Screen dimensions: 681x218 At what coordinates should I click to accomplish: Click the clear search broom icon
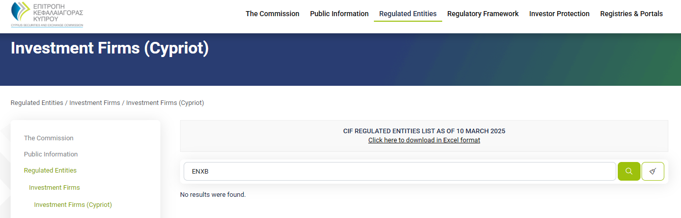click(653, 171)
